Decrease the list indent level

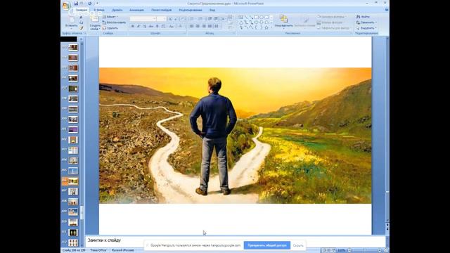(x=210, y=19)
